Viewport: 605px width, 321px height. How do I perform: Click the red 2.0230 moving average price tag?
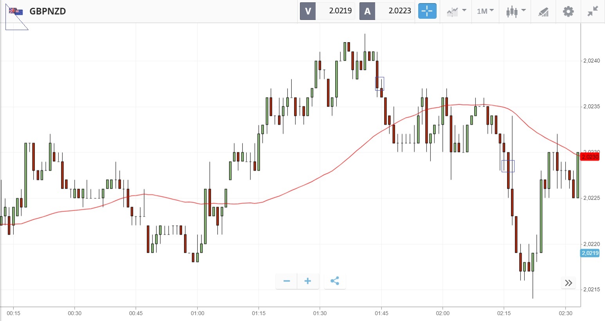(x=590, y=157)
